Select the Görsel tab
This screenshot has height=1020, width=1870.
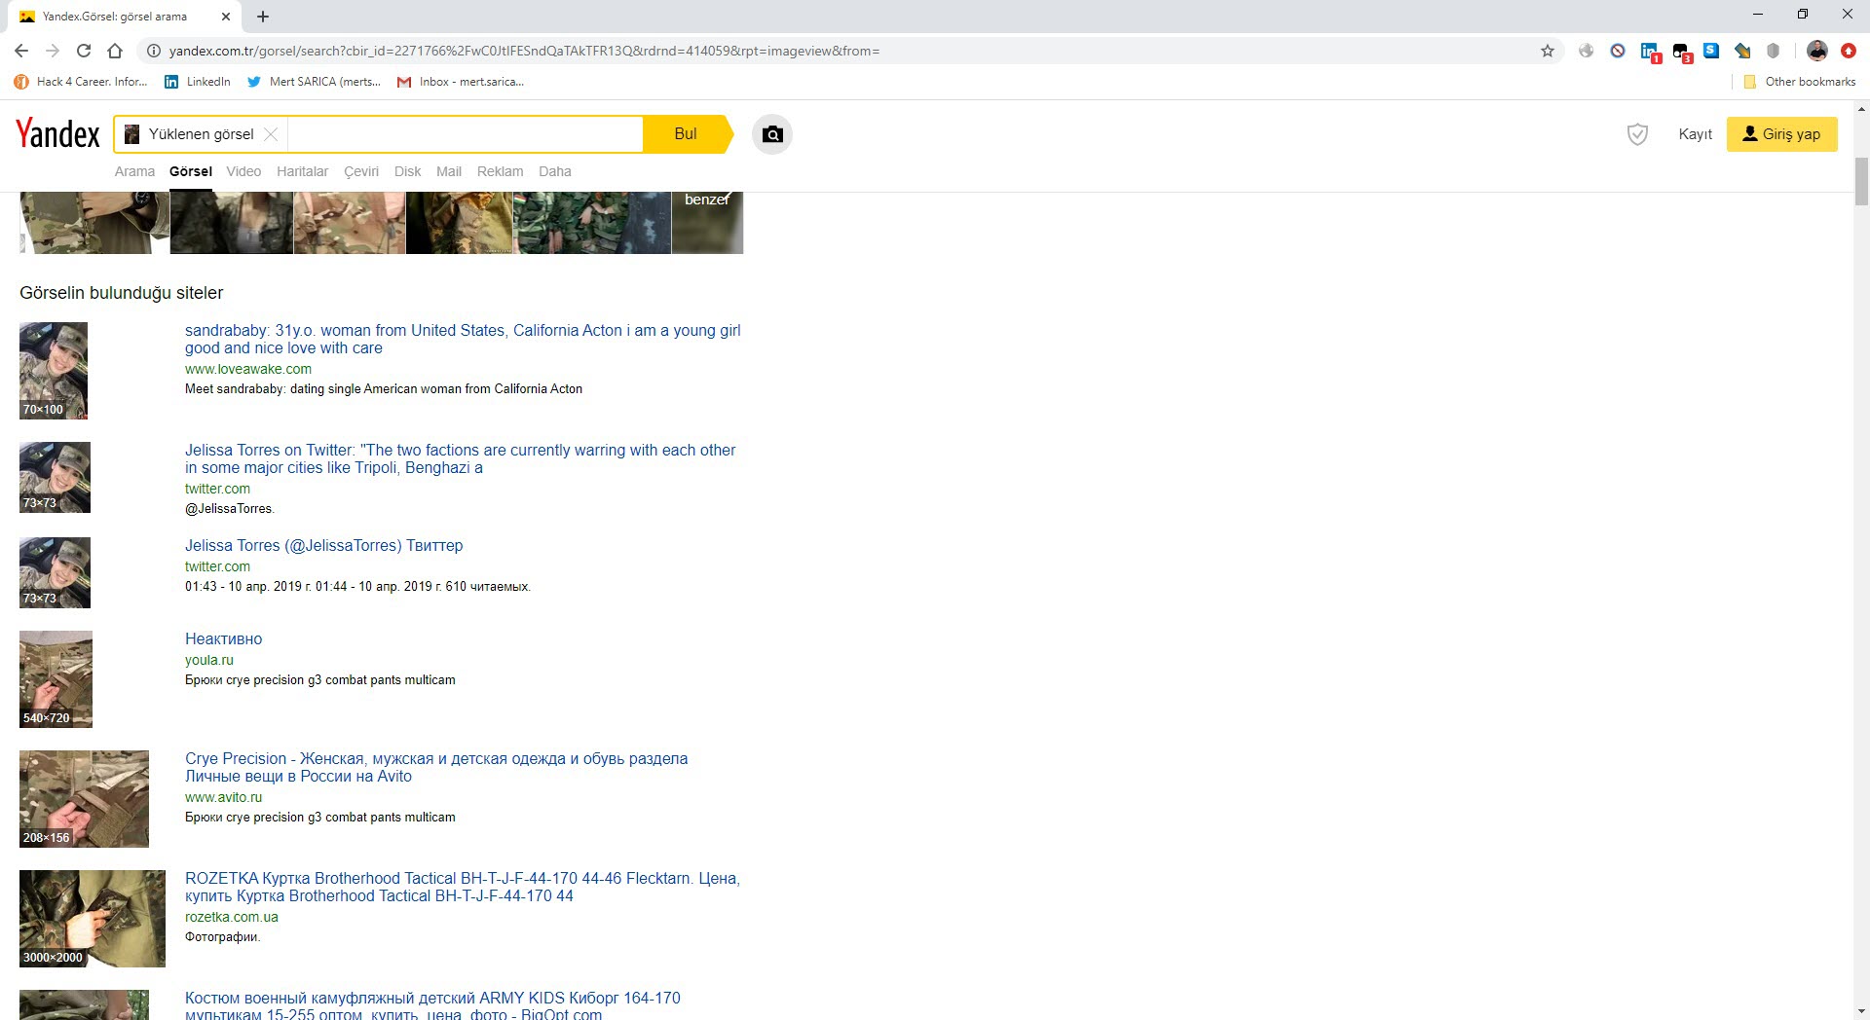(191, 171)
